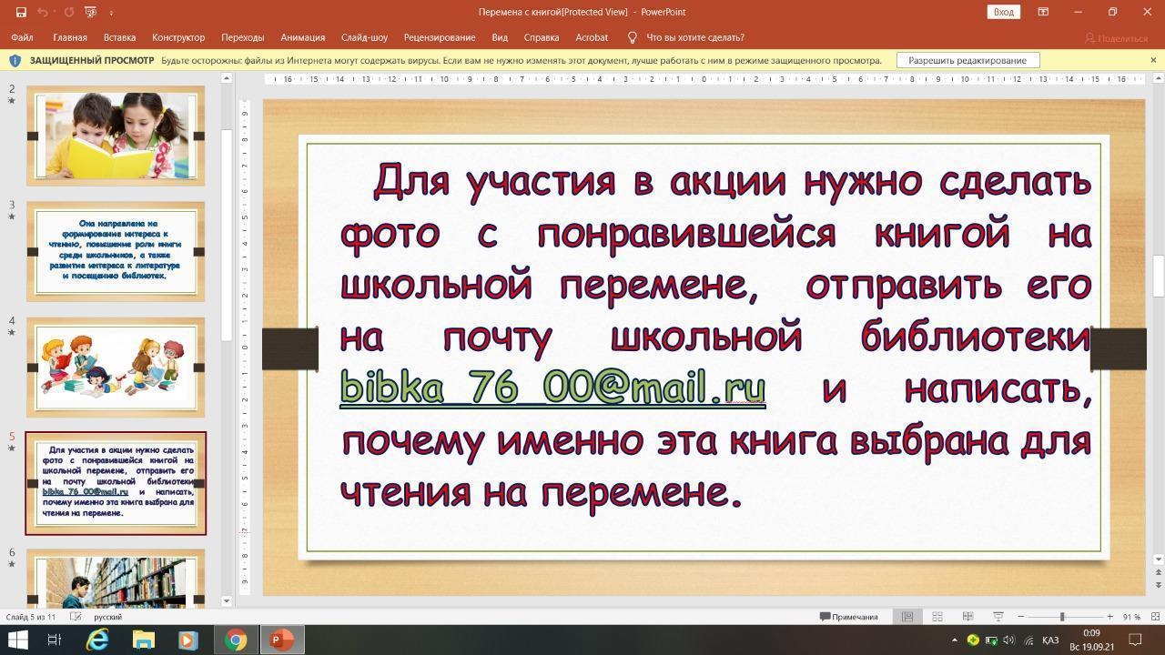
Task: Open Ribbon Display Options button
Action: pyautogui.click(x=1043, y=12)
